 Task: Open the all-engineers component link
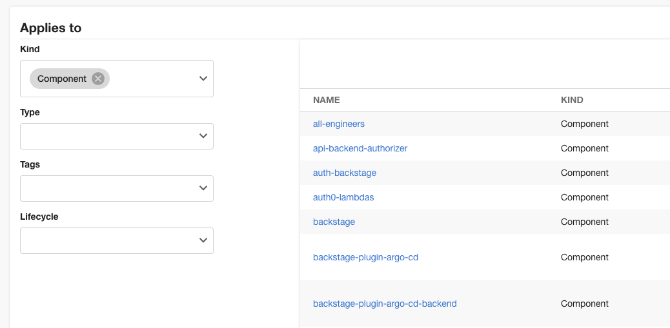339,124
